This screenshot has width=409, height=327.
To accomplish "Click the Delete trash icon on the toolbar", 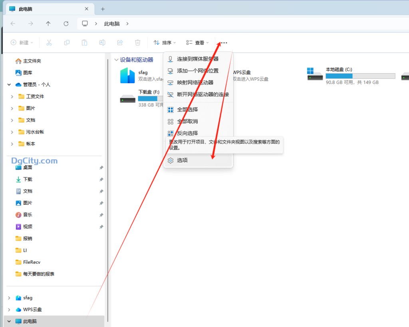I will point(137,42).
